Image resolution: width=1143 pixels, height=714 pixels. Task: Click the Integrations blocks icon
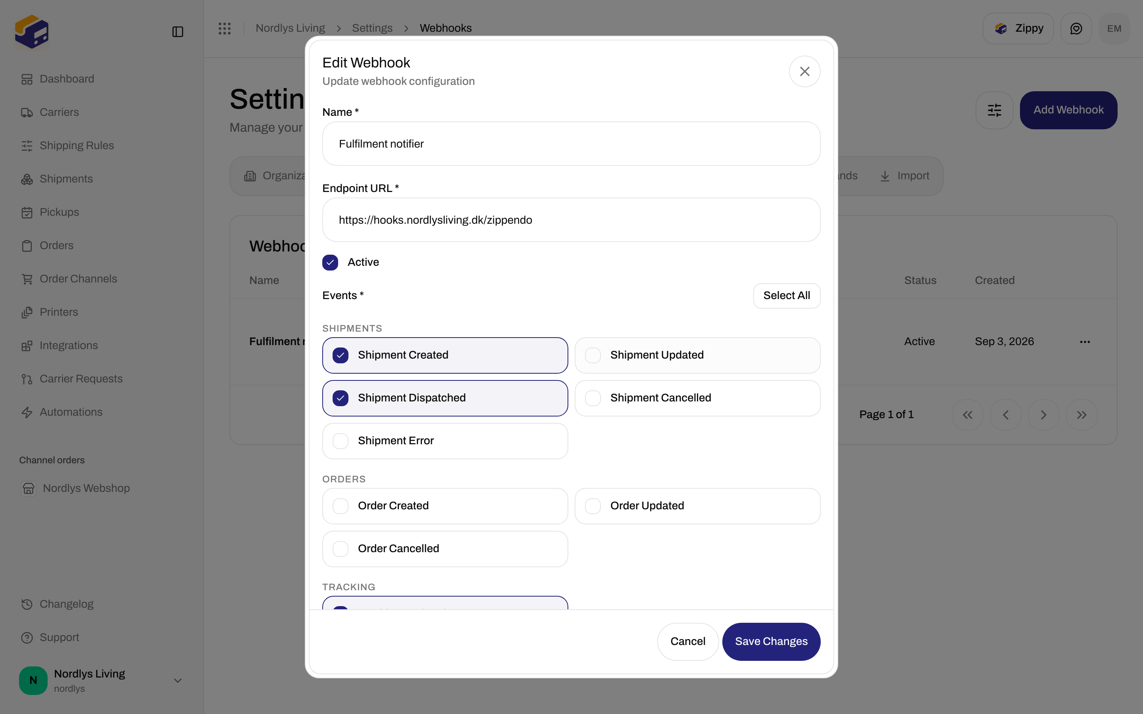tap(27, 345)
